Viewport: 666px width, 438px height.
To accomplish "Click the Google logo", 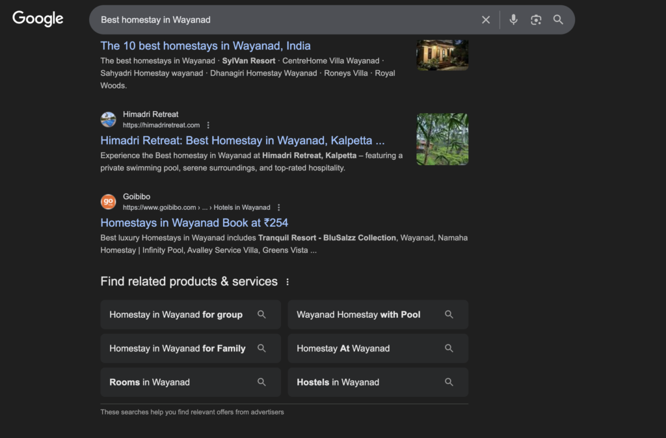I will (x=38, y=19).
